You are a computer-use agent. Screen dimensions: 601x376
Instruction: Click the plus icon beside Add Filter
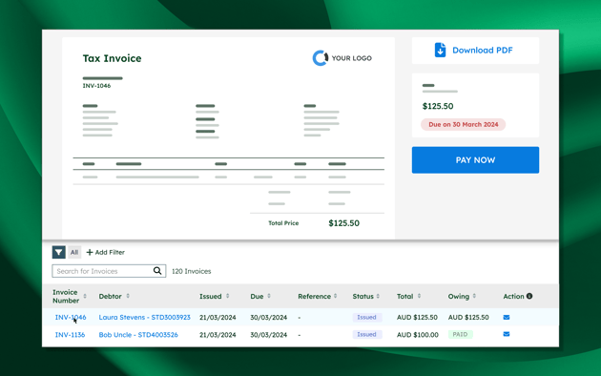click(x=90, y=252)
